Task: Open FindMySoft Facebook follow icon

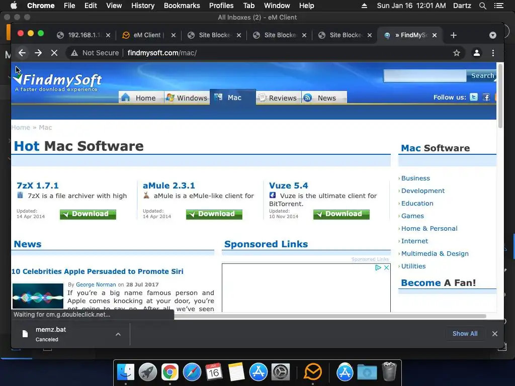Action: (x=486, y=97)
